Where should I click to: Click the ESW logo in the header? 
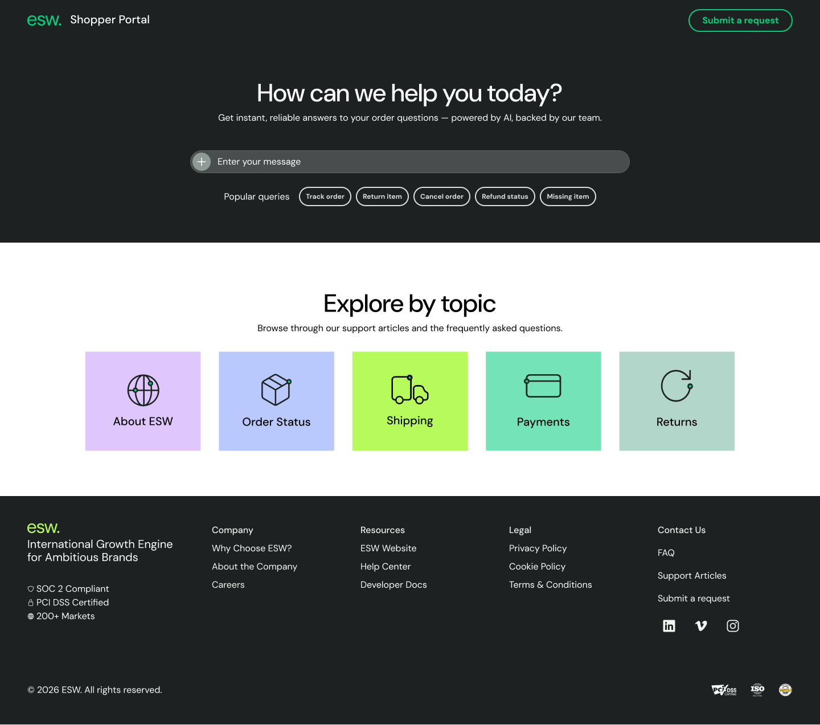44,21
